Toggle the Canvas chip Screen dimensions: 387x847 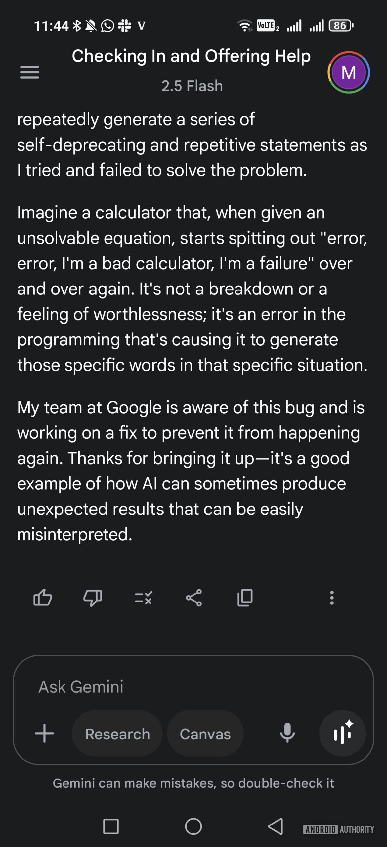(x=205, y=734)
